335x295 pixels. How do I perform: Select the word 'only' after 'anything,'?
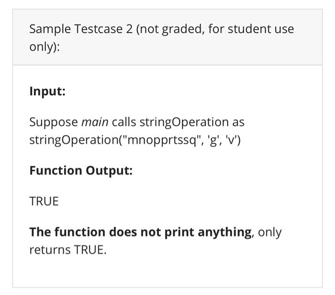click(x=269, y=233)
